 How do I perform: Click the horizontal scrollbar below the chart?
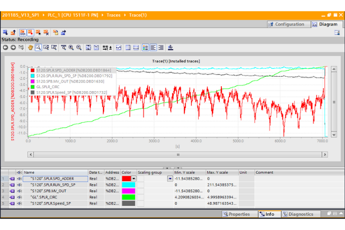pos(177,154)
